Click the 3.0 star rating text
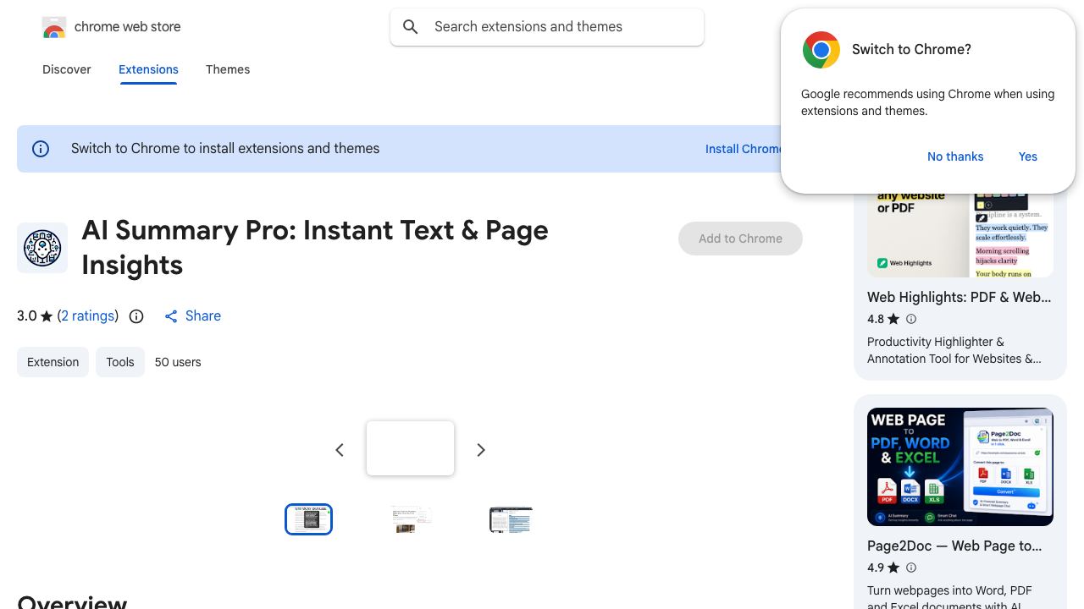This screenshot has height=609, width=1084. pos(35,316)
